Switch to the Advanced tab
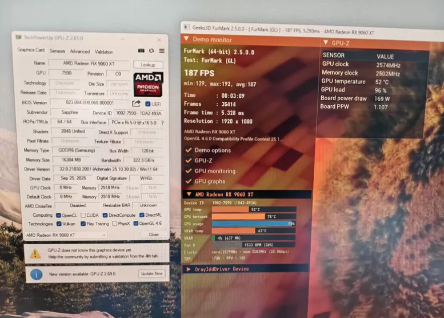 click(80, 51)
